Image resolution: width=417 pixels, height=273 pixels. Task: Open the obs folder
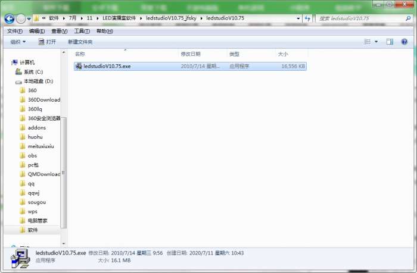point(32,155)
